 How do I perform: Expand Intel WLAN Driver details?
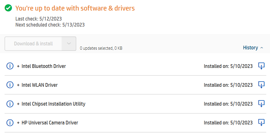[18, 85]
